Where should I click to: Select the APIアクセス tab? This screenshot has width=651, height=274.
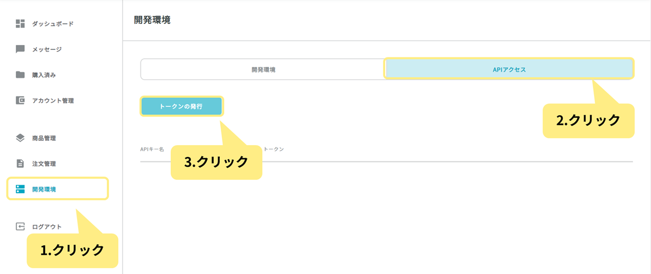[509, 69]
